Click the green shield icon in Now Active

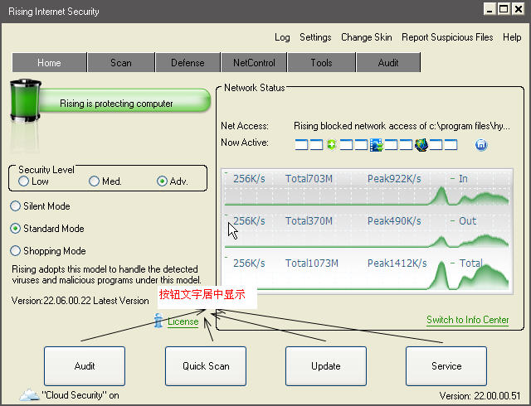(x=332, y=145)
